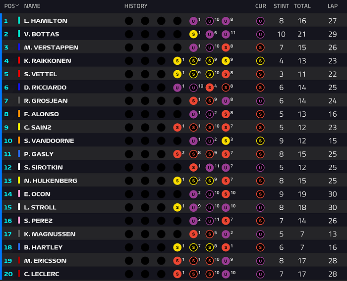The image size is (347, 281).
Task: Open the POS sort dropdown arrow
Action: [17, 5]
